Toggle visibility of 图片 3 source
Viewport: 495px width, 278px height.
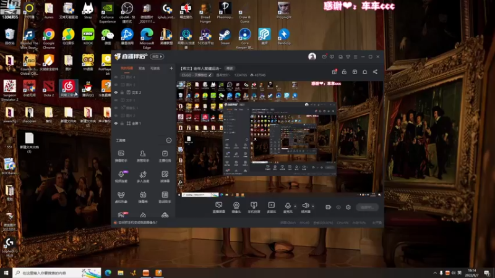click(x=116, y=85)
